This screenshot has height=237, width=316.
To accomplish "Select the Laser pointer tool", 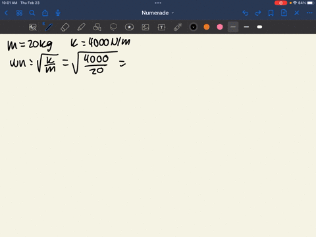I will pos(178,27).
